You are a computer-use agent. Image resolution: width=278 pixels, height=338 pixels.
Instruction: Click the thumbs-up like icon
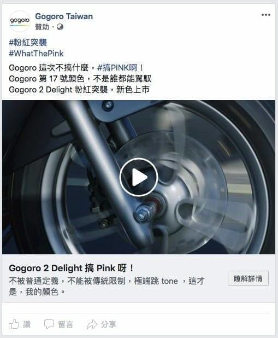click(x=14, y=324)
